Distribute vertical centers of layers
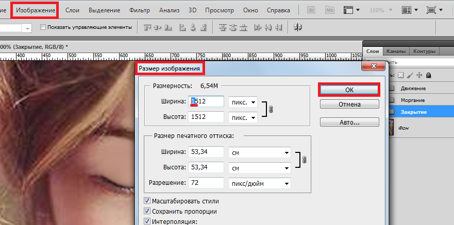454x225 pixels. point(233,27)
